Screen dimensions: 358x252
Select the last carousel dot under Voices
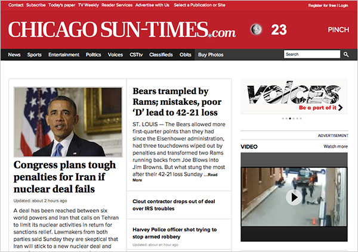[x=301, y=119]
